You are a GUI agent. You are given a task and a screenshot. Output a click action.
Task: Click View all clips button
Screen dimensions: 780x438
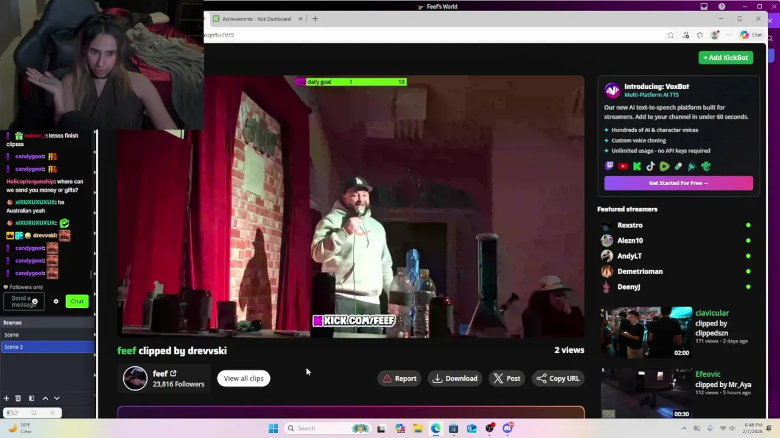pyautogui.click(x=243, y=378)
